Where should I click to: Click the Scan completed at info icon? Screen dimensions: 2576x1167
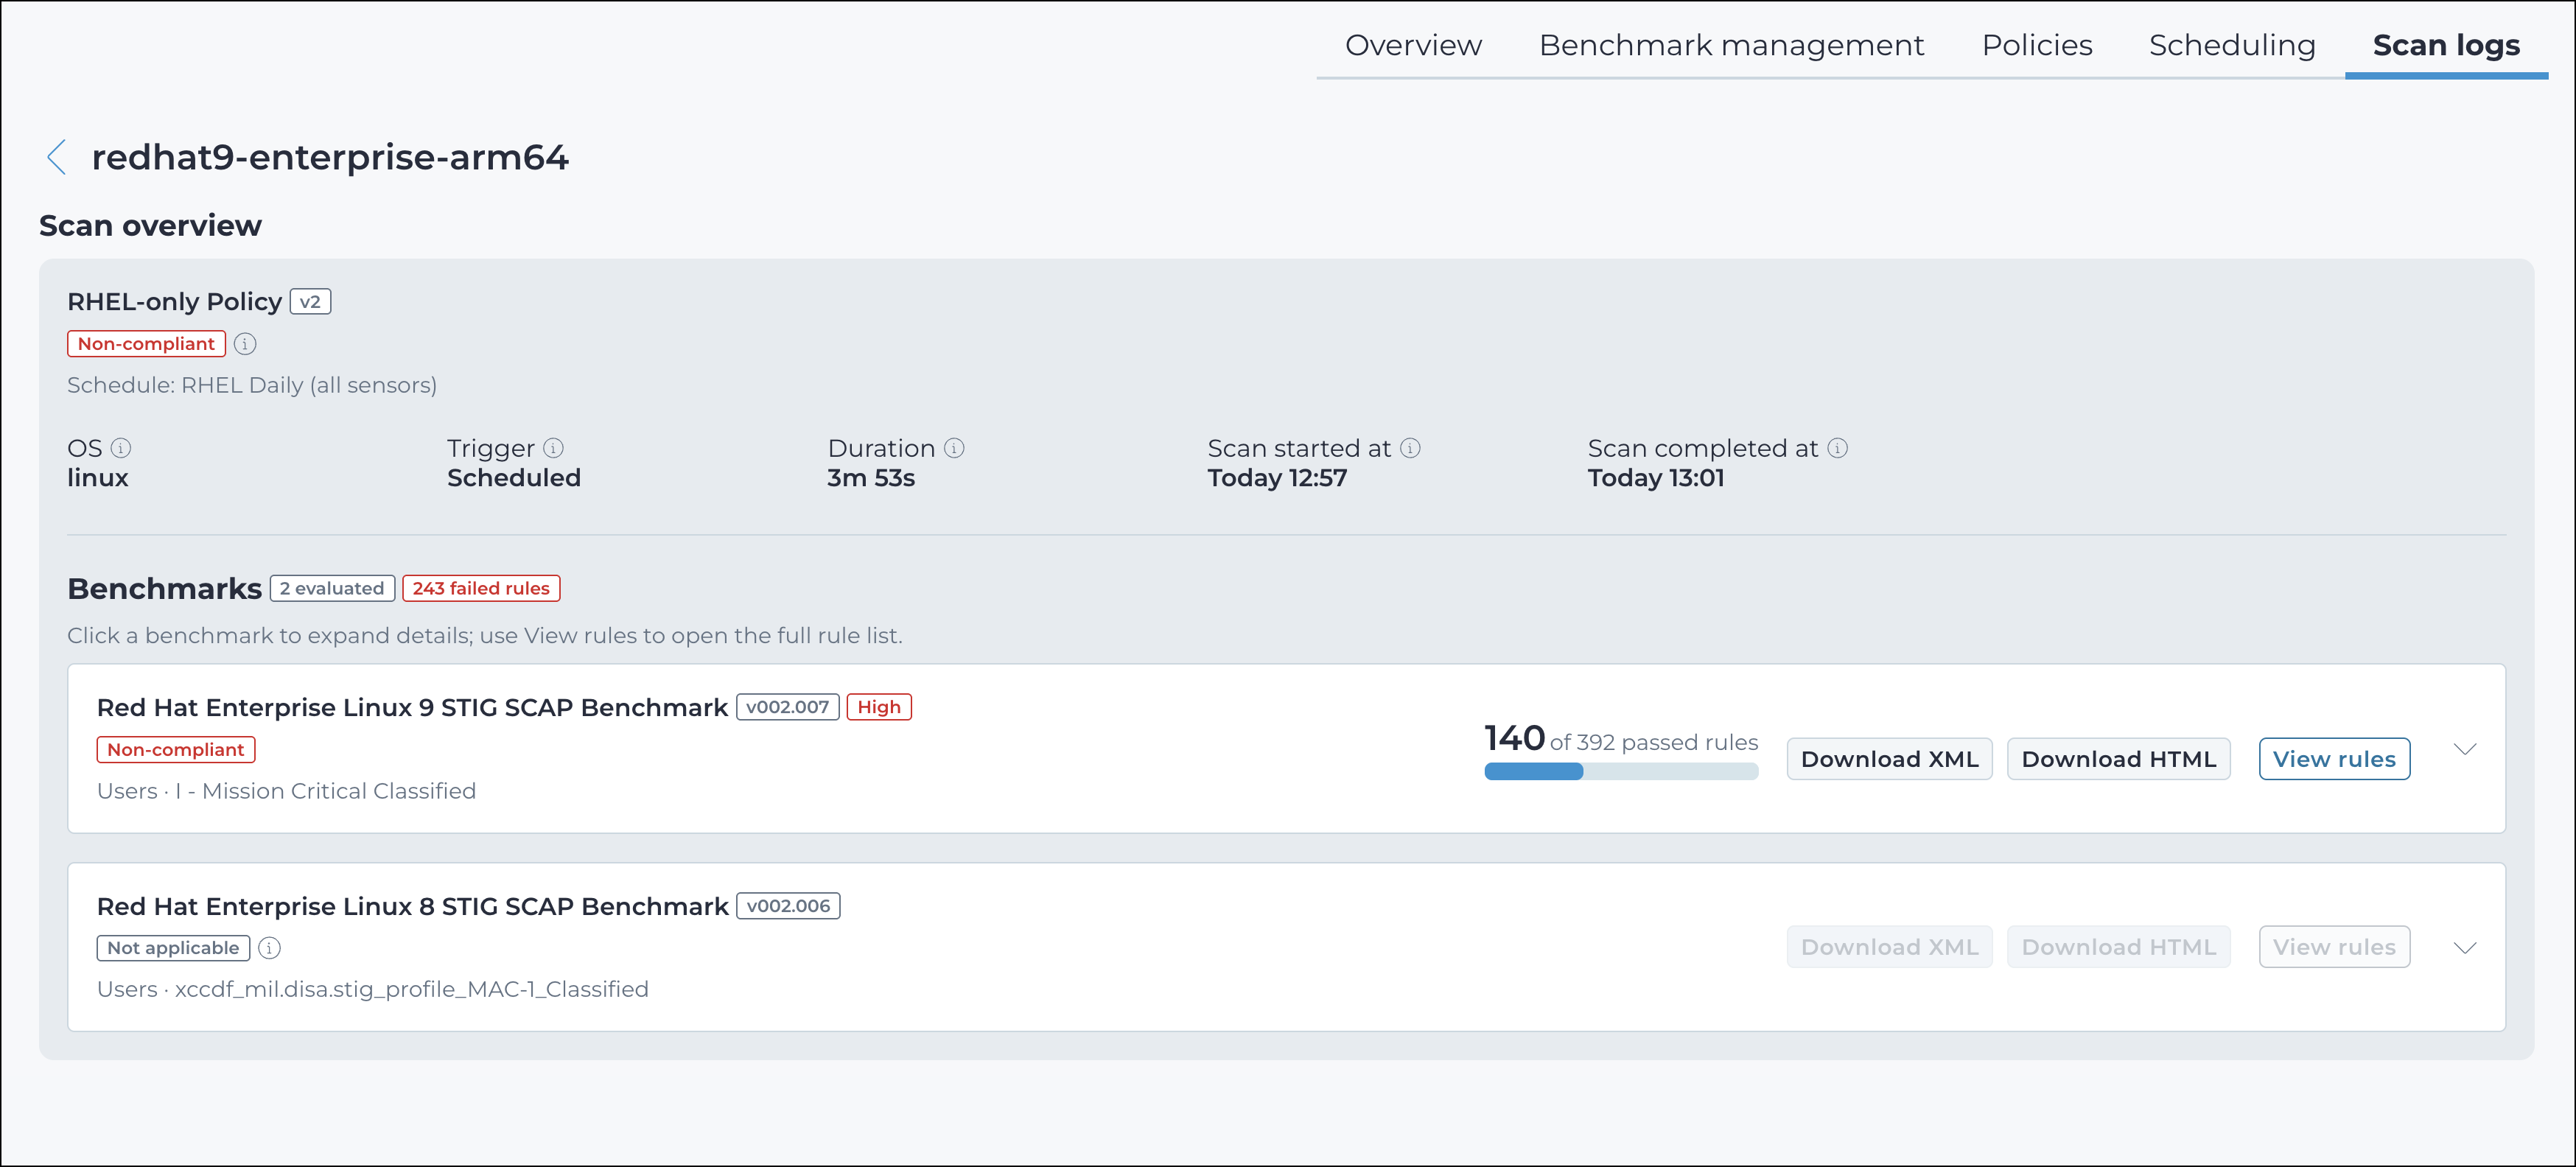[x=1838, y=448]
